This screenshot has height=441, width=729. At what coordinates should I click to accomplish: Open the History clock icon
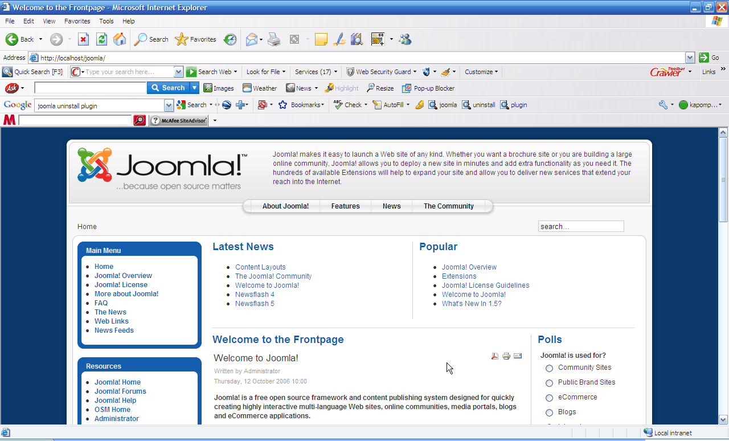[x=230, y=39]
